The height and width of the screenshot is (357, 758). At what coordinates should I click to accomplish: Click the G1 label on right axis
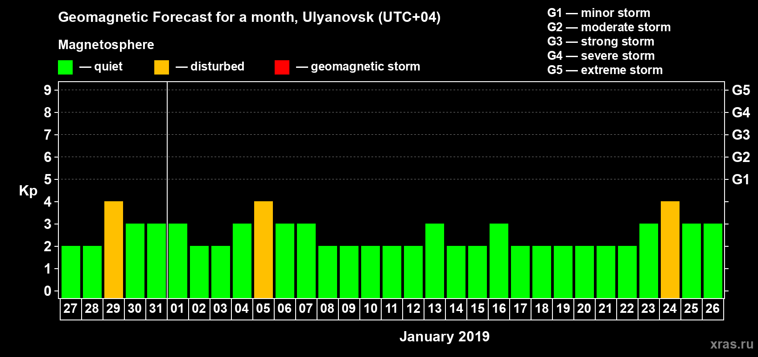tap(741, 179)
